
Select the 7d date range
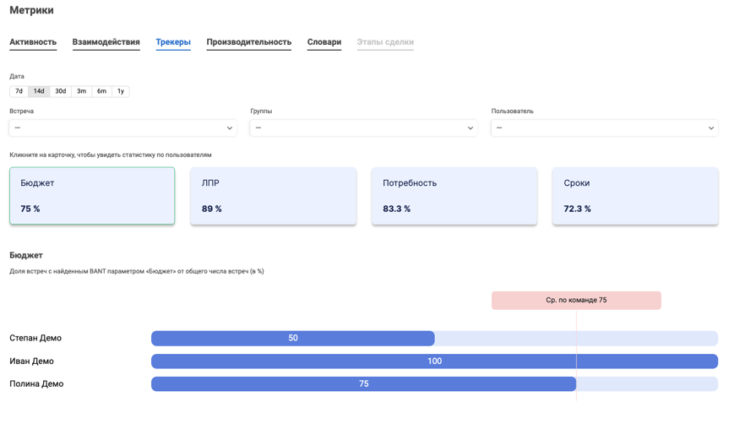[x=19, y=91]
